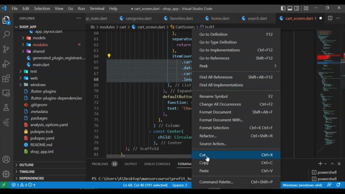Open the Remote Explorer icon
The image size is (345, 194).
pyautogui.click(x=6, y=93)
